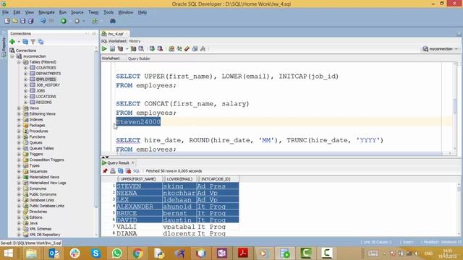463x260 pixels.
Task: Click the Unshared SQL Worksheet icon
Action: [171, 48]
